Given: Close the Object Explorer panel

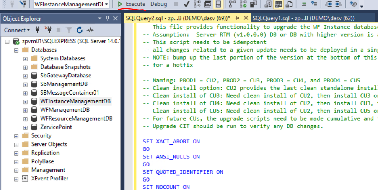Looking at the screenshot, I should 116,19.
